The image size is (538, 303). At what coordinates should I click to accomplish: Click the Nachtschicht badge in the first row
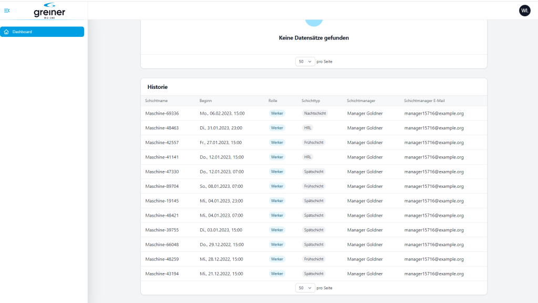[315, 114]
